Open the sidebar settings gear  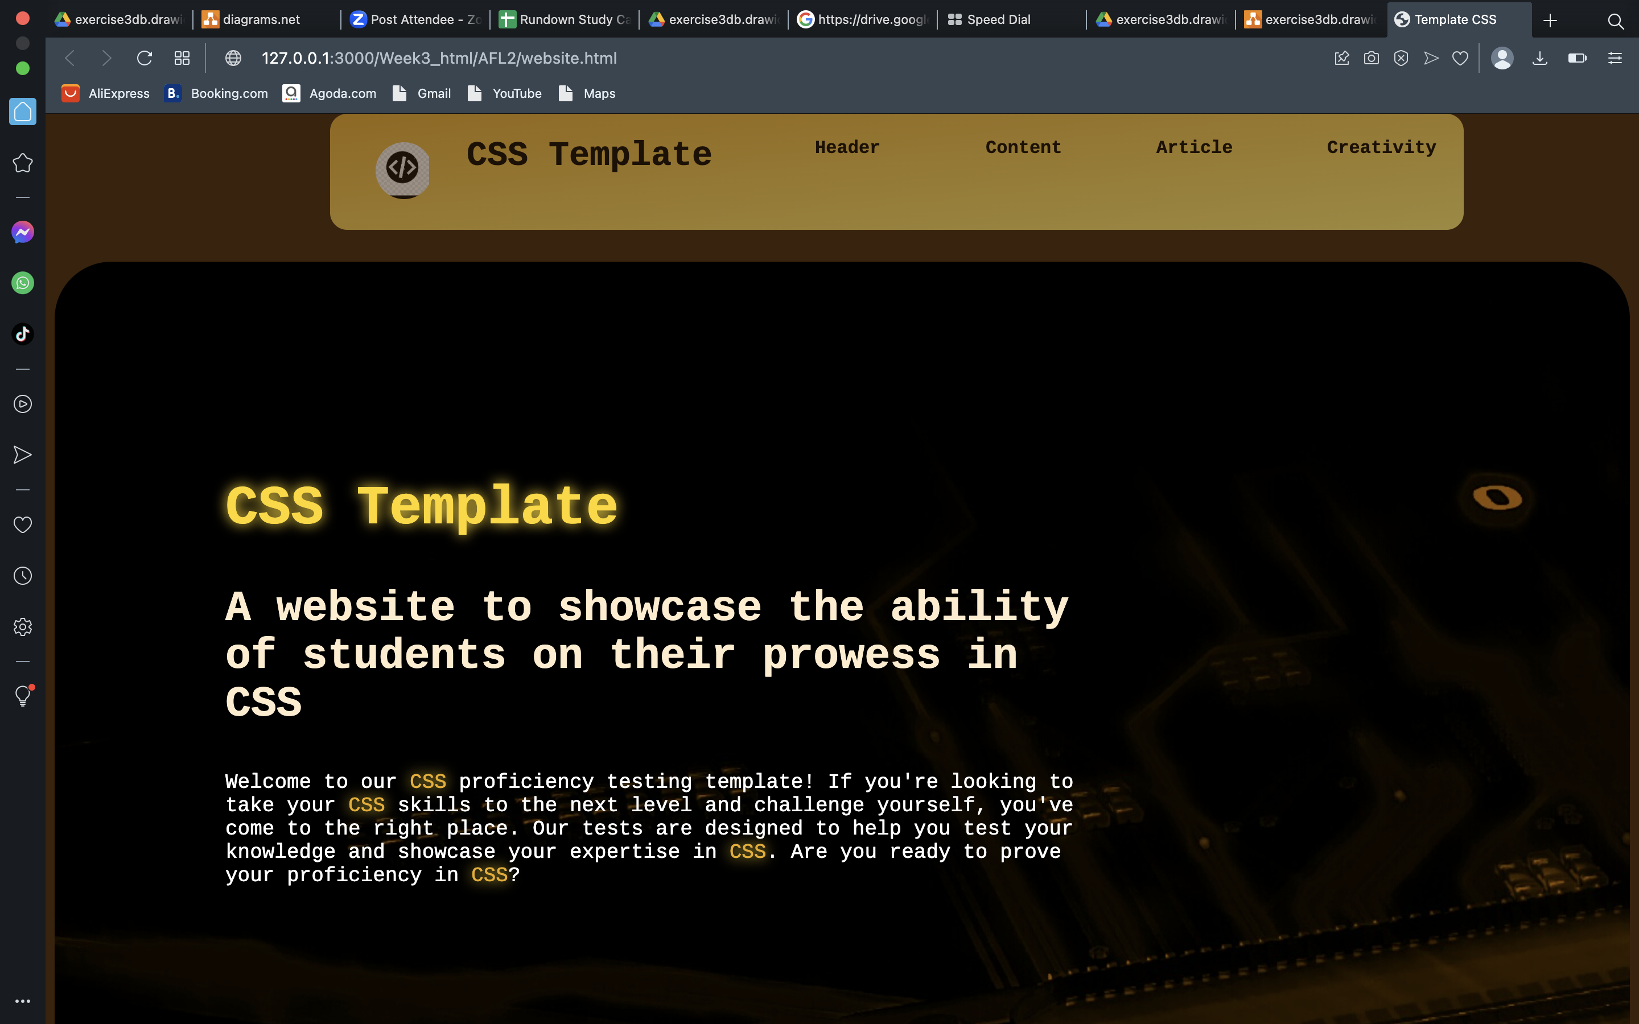[x=22, y=626]
